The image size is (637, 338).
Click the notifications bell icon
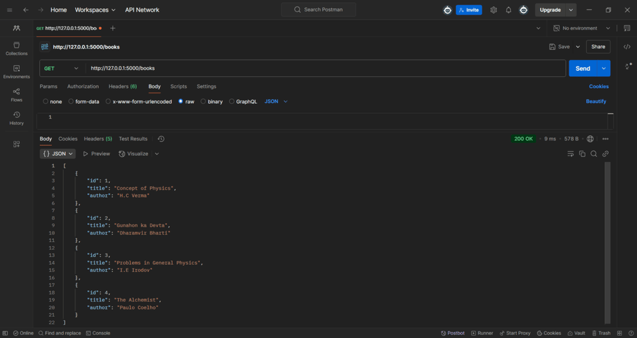508,10
